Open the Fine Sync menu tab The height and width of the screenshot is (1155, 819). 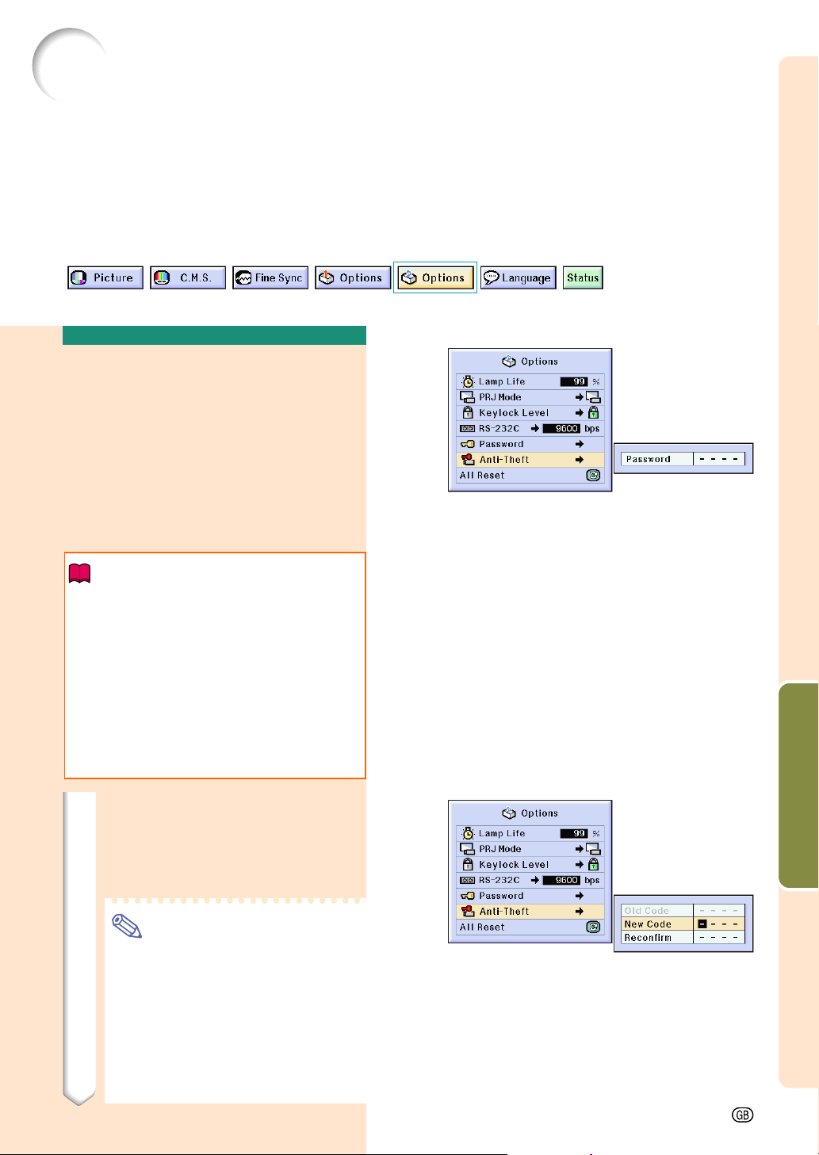[270, 277]
